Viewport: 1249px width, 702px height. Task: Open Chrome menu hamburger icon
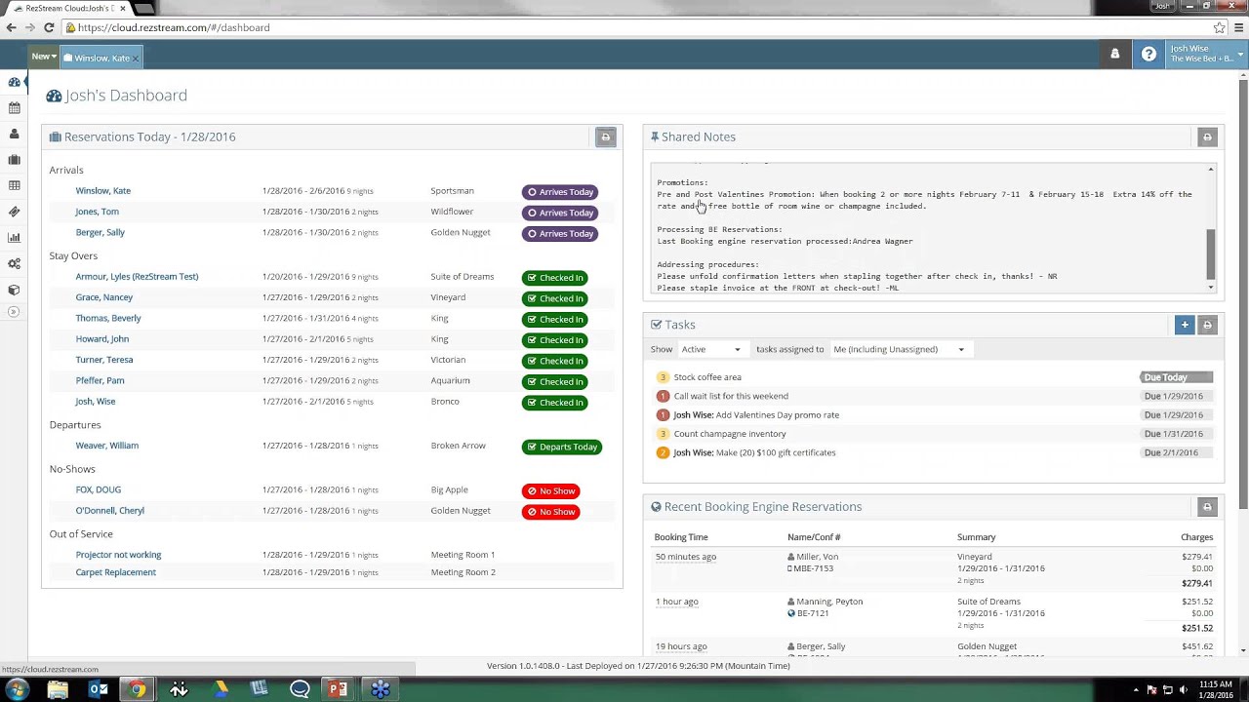[x=1238, y=27]
